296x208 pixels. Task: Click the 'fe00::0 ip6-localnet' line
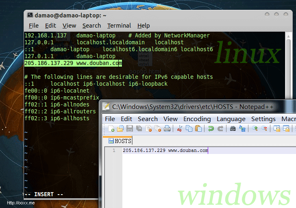pyautogui.click(x=57, y=91)
